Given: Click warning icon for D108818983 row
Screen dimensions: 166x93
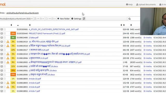Looking at the screenshot, I should 8,62.
